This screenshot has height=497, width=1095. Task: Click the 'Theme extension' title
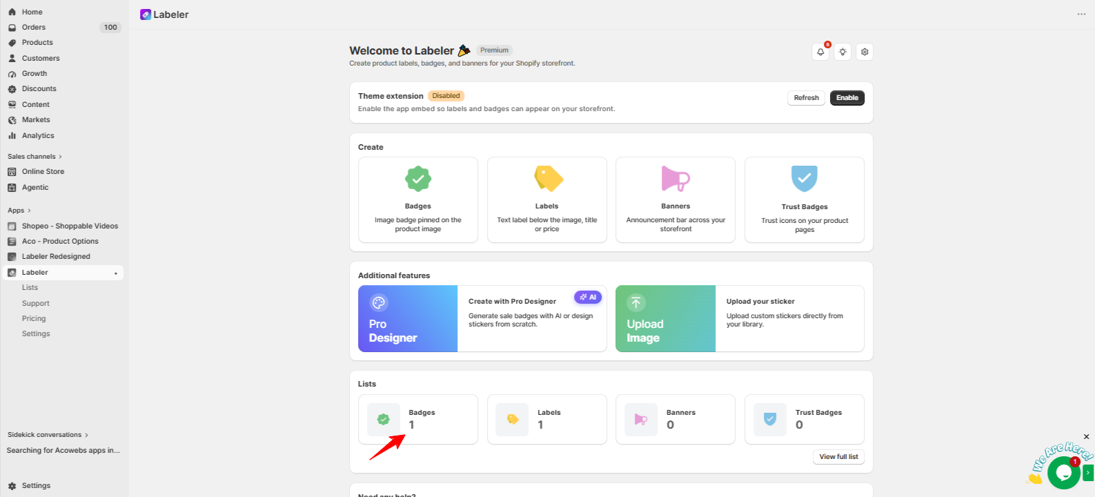(391, 96)
